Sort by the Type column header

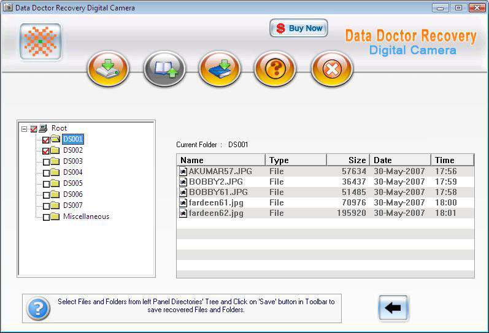pyautogui.click(x=296, y=160)
